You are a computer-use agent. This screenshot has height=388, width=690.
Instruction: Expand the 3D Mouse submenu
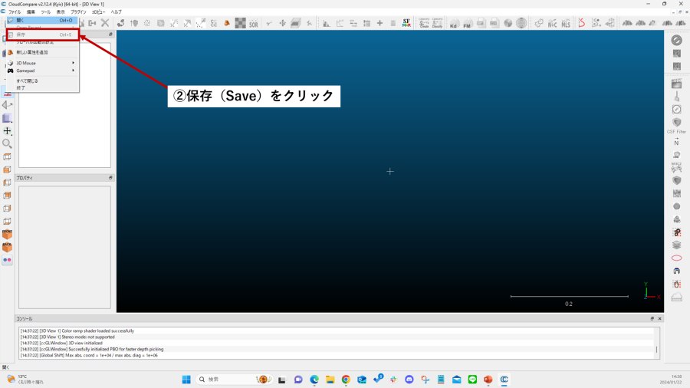43,63
